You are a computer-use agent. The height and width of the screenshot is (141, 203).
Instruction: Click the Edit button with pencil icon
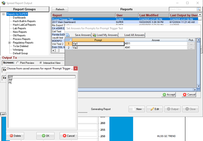point(155,109)
